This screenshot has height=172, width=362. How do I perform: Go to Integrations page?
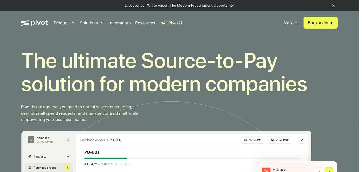coord(120,23)
